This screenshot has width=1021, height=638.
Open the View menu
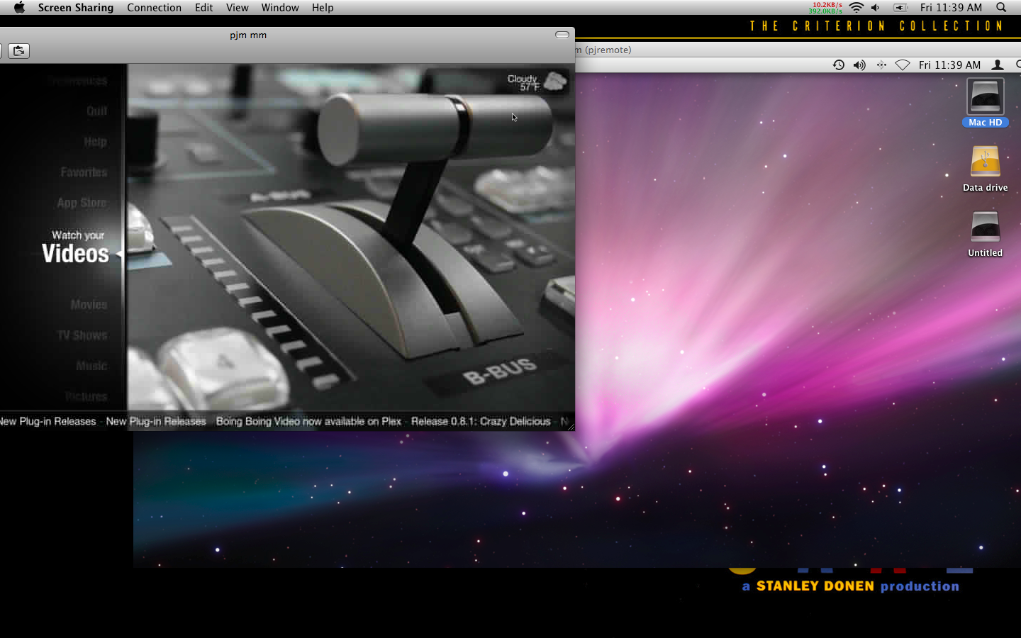tap(237, 7)
